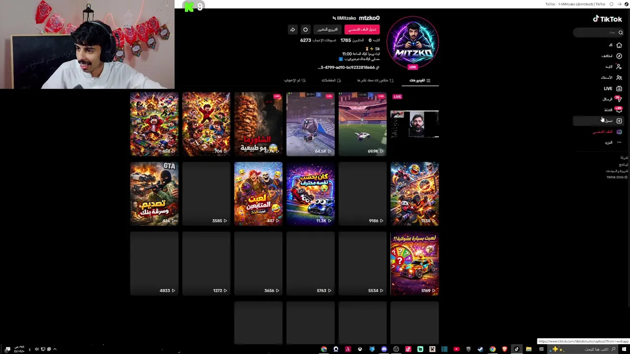The image size is (630, 354).
Task: Open the video with 458 views
Action: tap(154, 124)
